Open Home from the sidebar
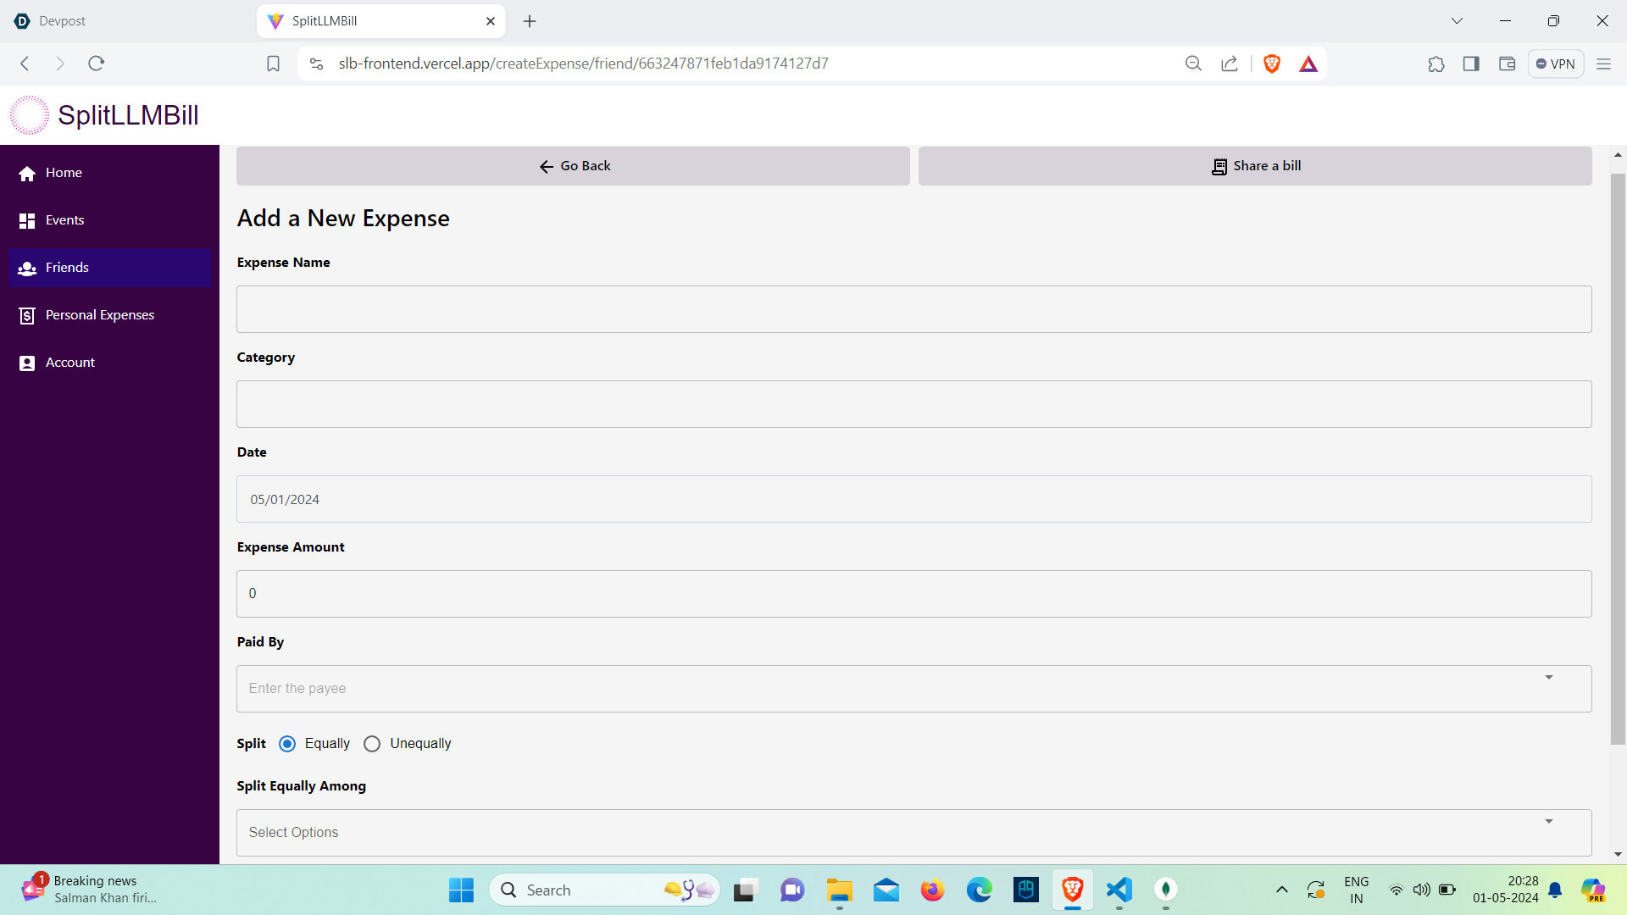This screenshot has width=1627, height=915. coord(64,173)
